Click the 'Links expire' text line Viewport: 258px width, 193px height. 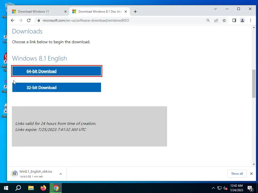50,129
